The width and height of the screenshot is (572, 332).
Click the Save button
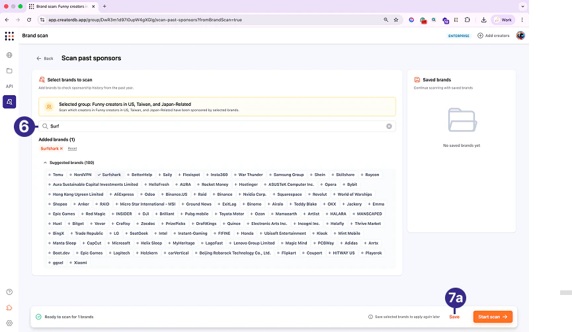pos(454,317)
